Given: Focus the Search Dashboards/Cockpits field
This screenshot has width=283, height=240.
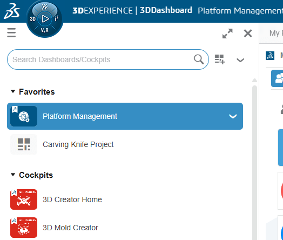Looking at the screenshot, I should [x=108, y=59].
